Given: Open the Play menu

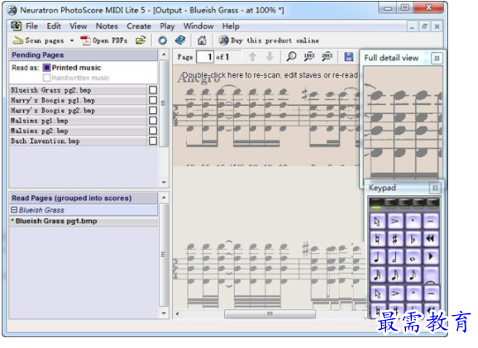Looking at the screenshot, I should [x=167, y=26].
